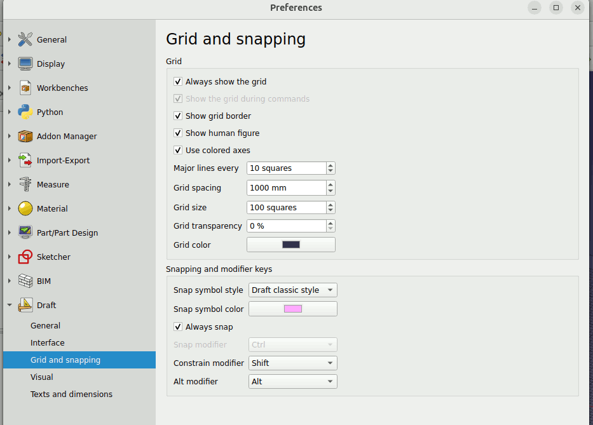The width and height of the screenshot is (593, 425).
Task: Uncheck Show human figure
Action: click(x=178, y=133)
